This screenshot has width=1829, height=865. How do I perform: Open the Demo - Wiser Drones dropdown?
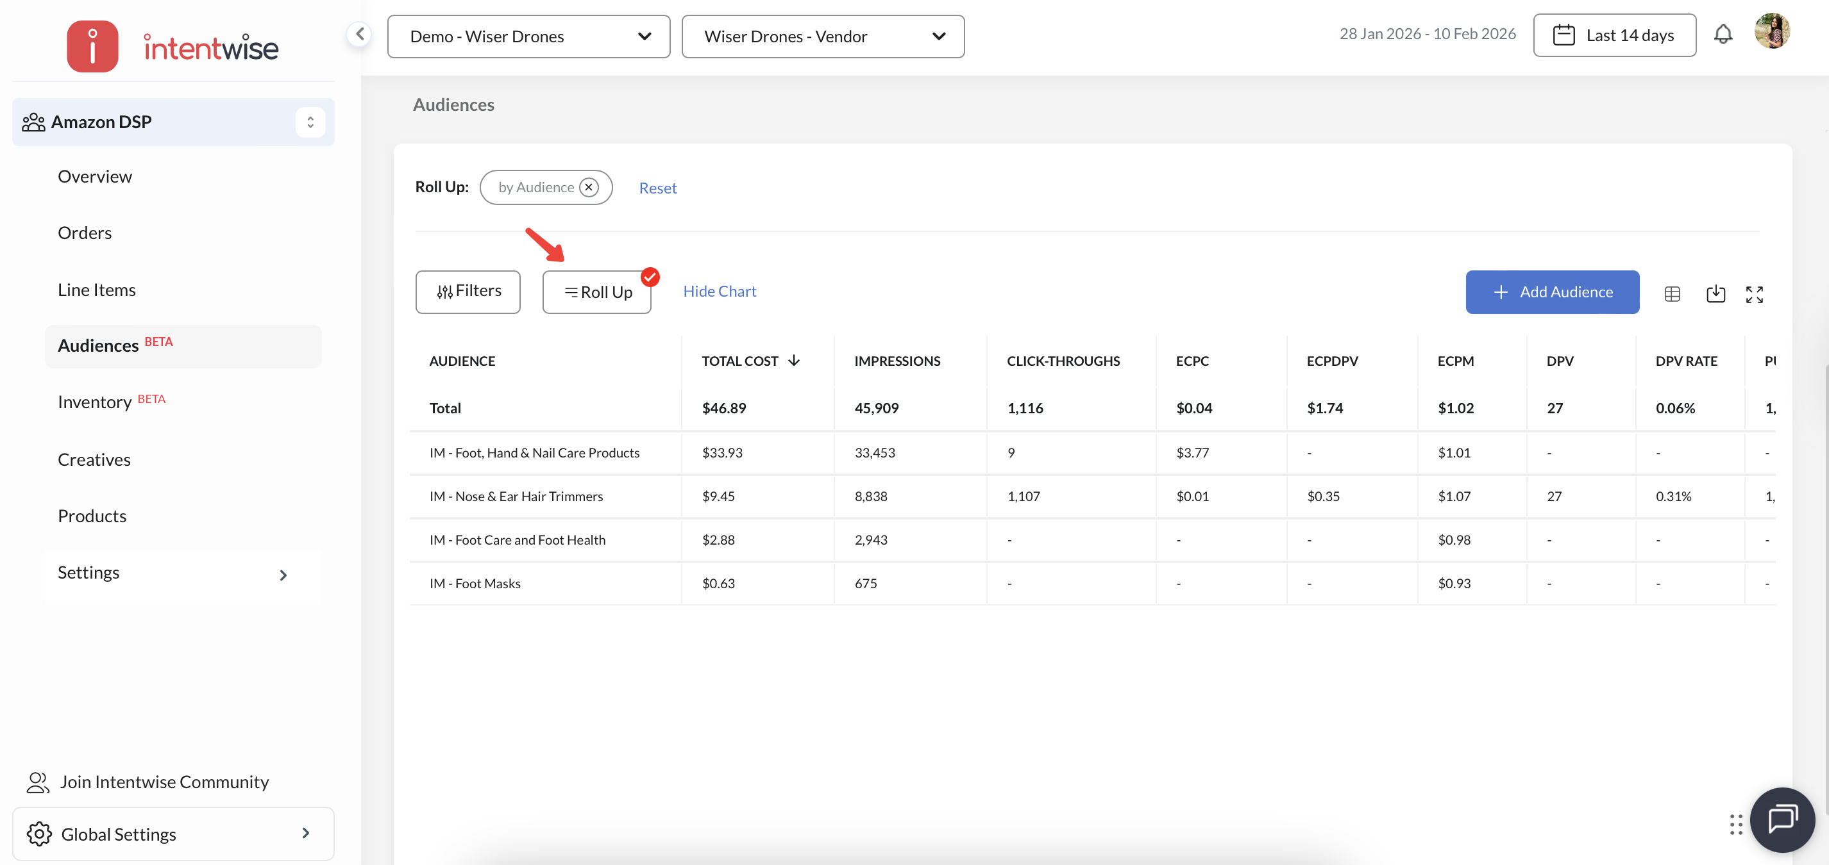(x=528, y=36)
